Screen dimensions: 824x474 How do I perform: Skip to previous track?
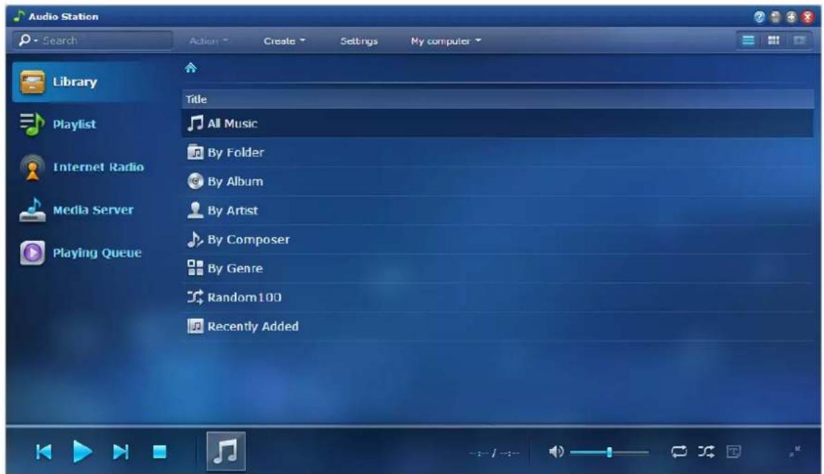click(x=44, y=452)
